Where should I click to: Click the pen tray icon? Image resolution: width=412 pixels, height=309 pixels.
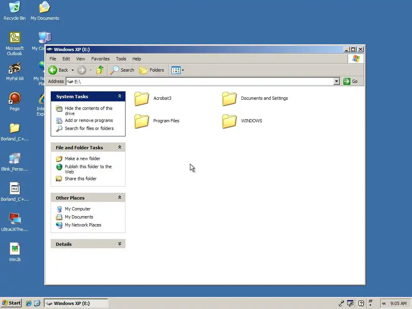pos(341,303)
